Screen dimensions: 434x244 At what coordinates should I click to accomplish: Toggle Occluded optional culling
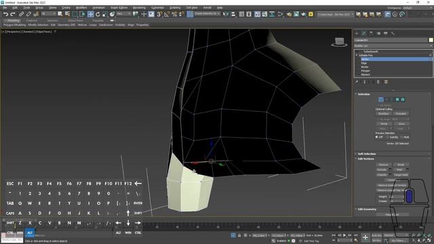tap(401, 114)
